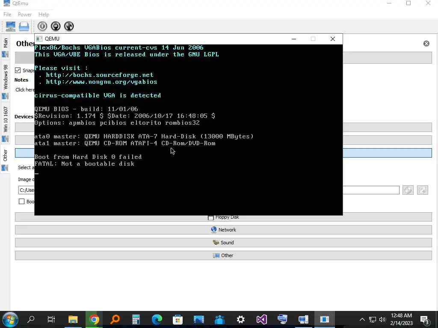Click 'FATAL: Not a bootable disk' text
The width and height of the screenshot is (438, 328).
point(84,164)
